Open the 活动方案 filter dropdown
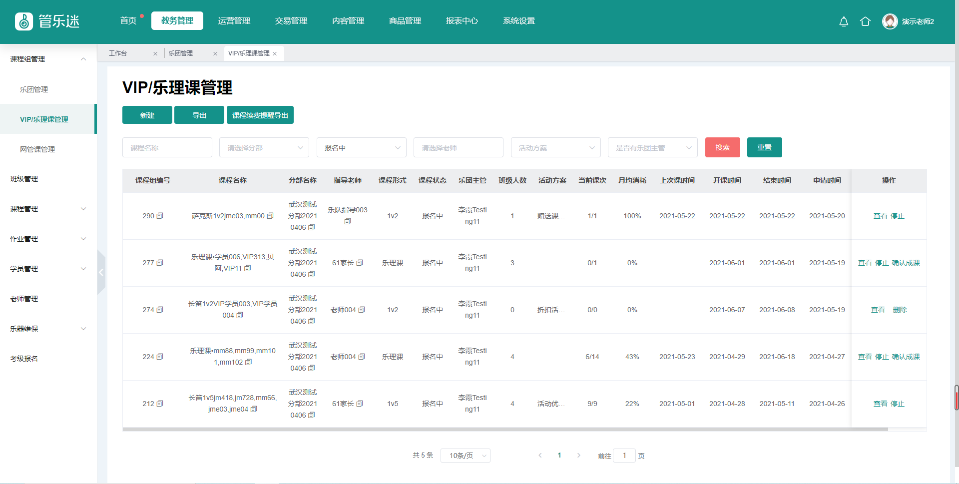This screenshot has width=959, height=484. (x=555, y=148)
